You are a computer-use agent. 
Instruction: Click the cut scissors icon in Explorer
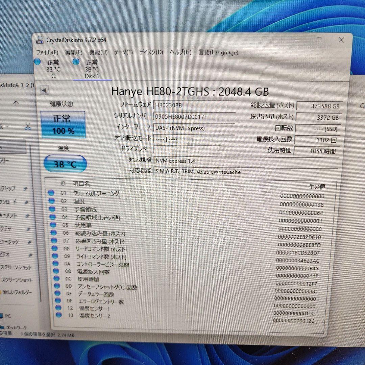(x=28, y=126)
